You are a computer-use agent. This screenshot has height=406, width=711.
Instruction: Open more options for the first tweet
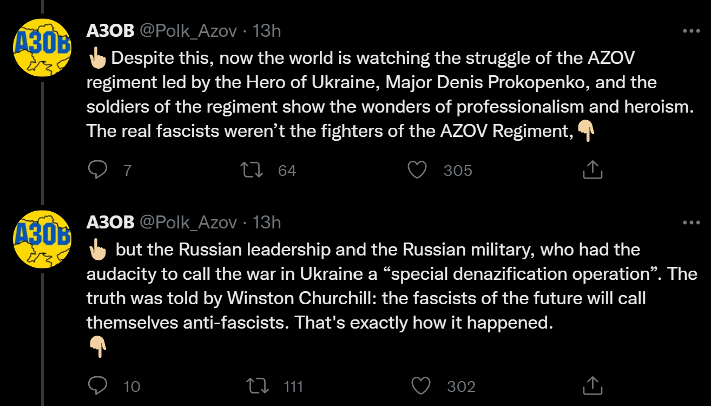click(x=691, y=31)
